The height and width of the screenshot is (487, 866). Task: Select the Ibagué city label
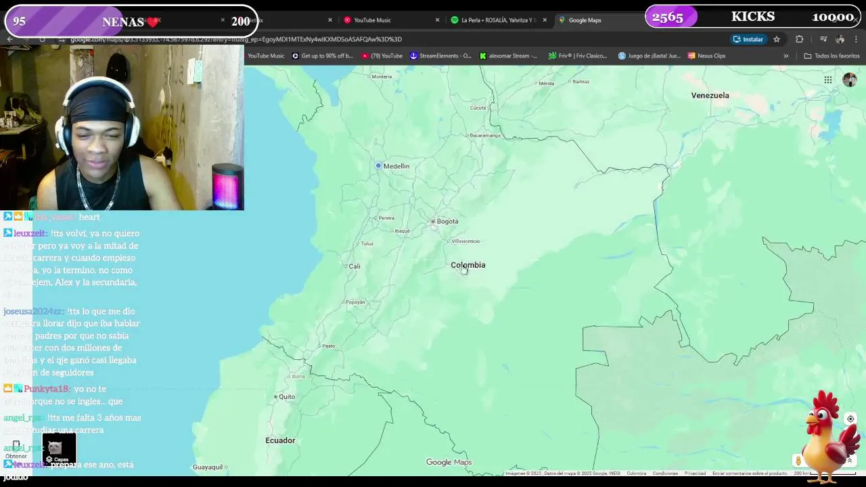401,231
